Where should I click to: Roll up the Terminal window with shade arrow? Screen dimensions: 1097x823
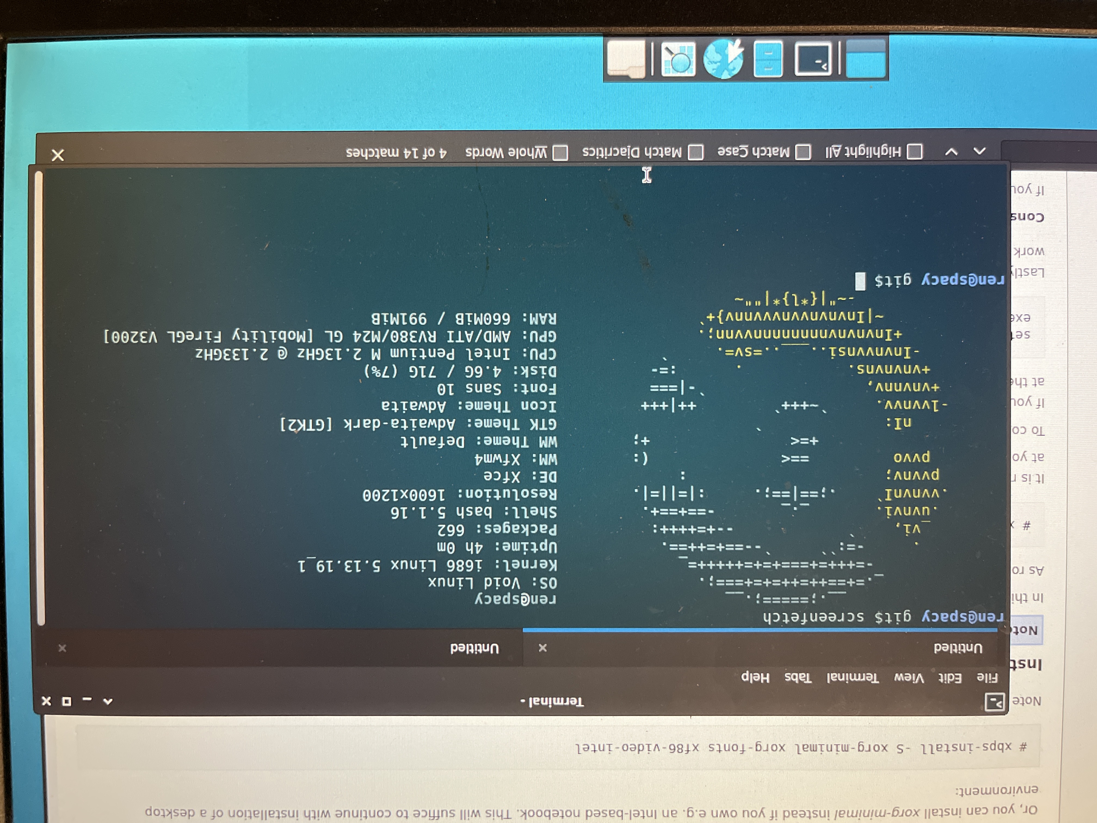tap(108, 701)
